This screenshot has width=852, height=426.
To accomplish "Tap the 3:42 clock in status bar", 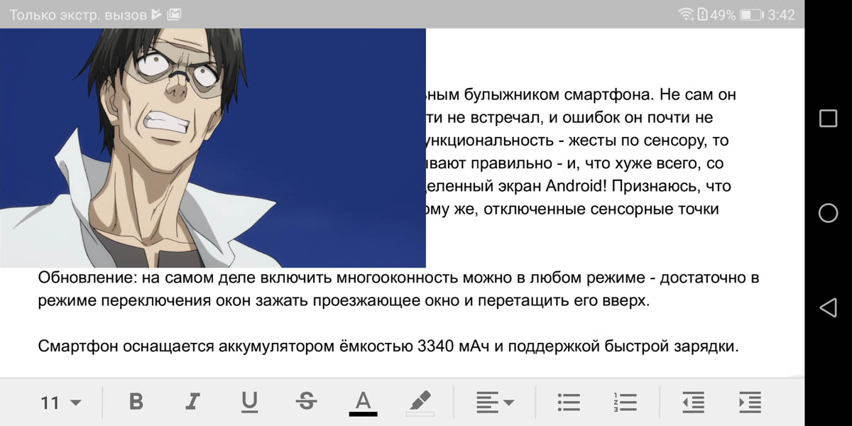I will tap(781, 14).
